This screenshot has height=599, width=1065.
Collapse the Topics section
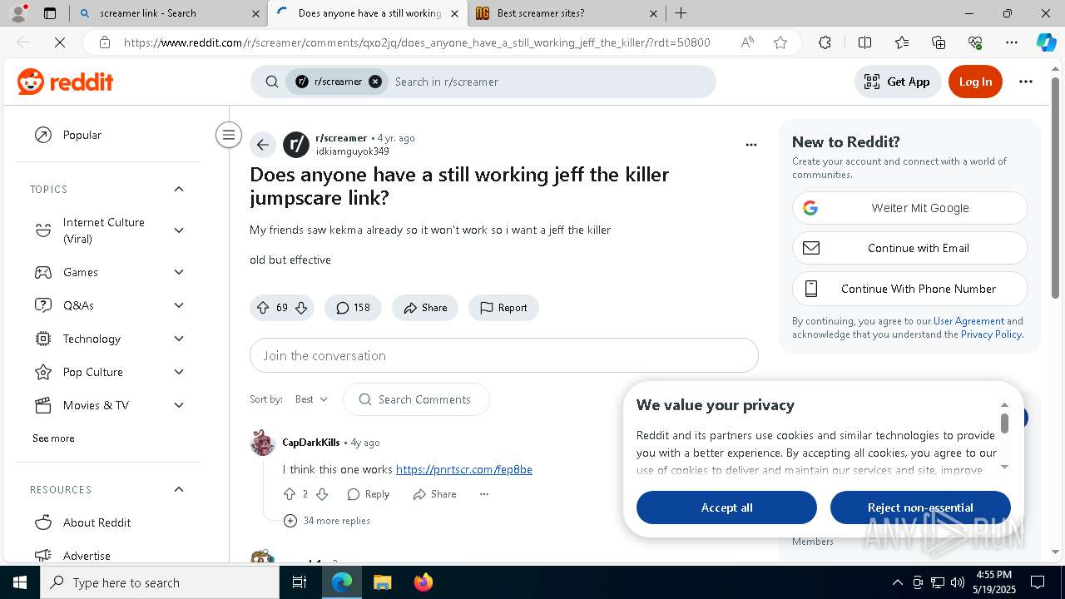[x=179, y=189]
